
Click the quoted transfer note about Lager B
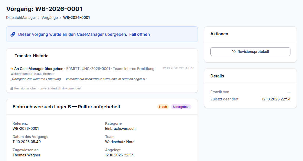(x=79, y=79)
